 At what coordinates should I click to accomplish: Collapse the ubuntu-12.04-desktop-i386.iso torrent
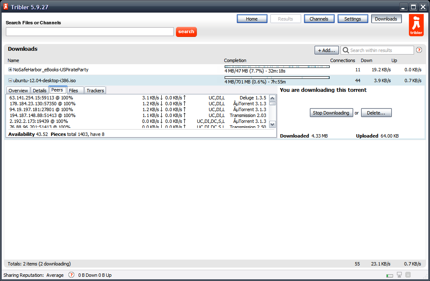click(x=10, y=81)
